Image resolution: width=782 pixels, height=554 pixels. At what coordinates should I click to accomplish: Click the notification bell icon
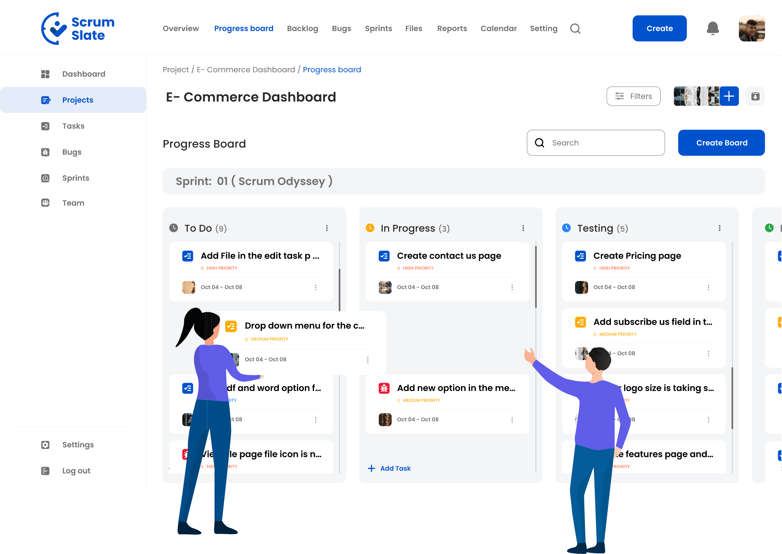pos(712,28)
